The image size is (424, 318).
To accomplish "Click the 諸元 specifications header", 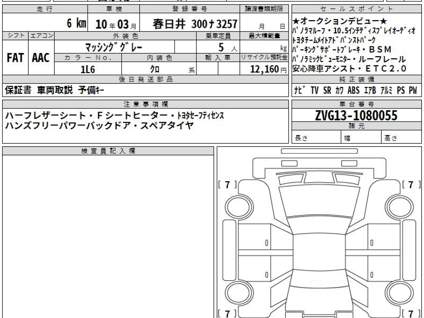I will 356,126.
